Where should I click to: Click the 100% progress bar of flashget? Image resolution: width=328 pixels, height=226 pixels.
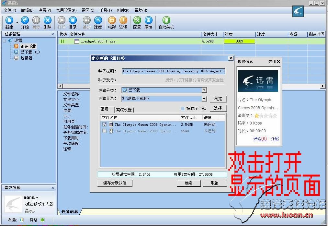pos(239,41)
